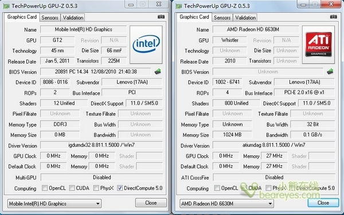Click the GPU field showing Whistler
The width and height of the screenshot is (344, 215).
[x=230, y=40]
